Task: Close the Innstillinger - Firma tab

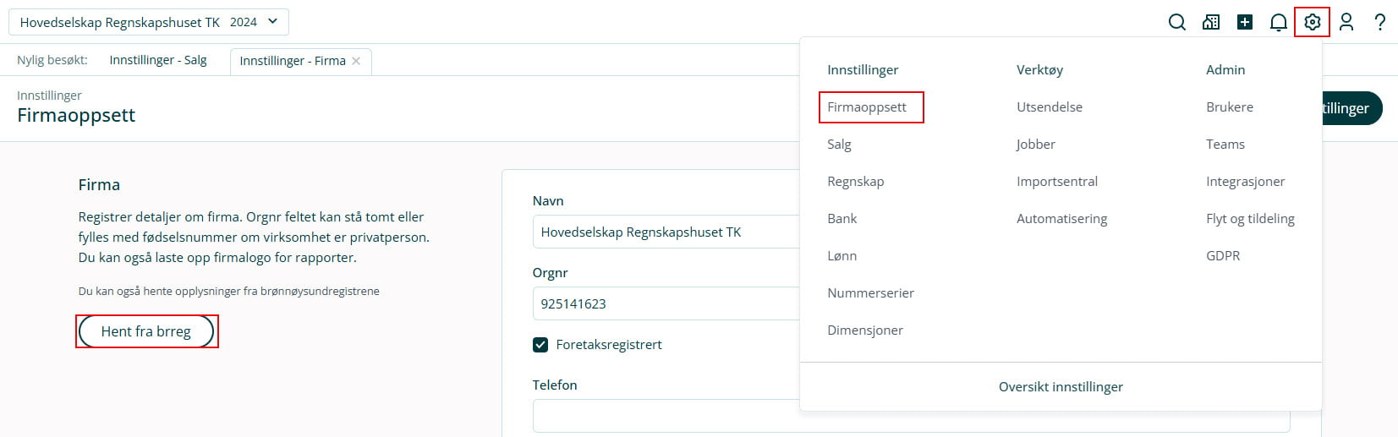Action: click(x=356, y=61)
